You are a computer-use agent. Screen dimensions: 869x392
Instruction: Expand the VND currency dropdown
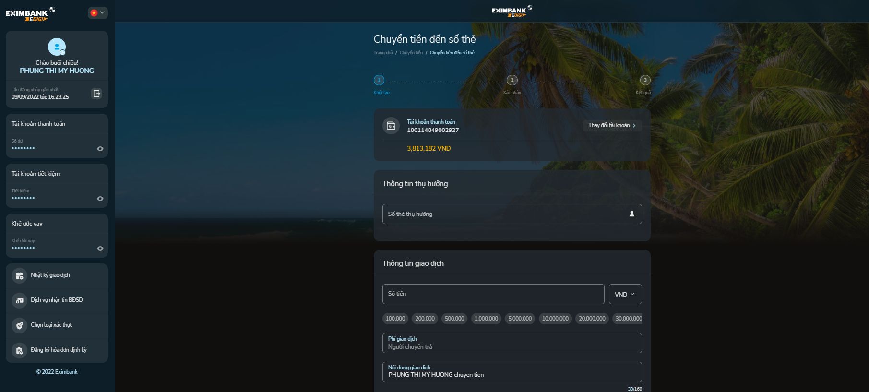click(625, 294)
